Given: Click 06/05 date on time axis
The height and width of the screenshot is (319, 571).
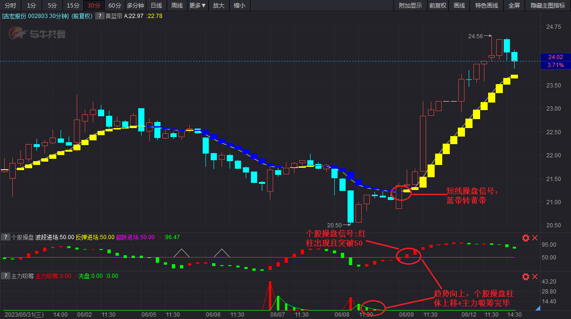Looking at the screenshot, I should coord(149,314).
